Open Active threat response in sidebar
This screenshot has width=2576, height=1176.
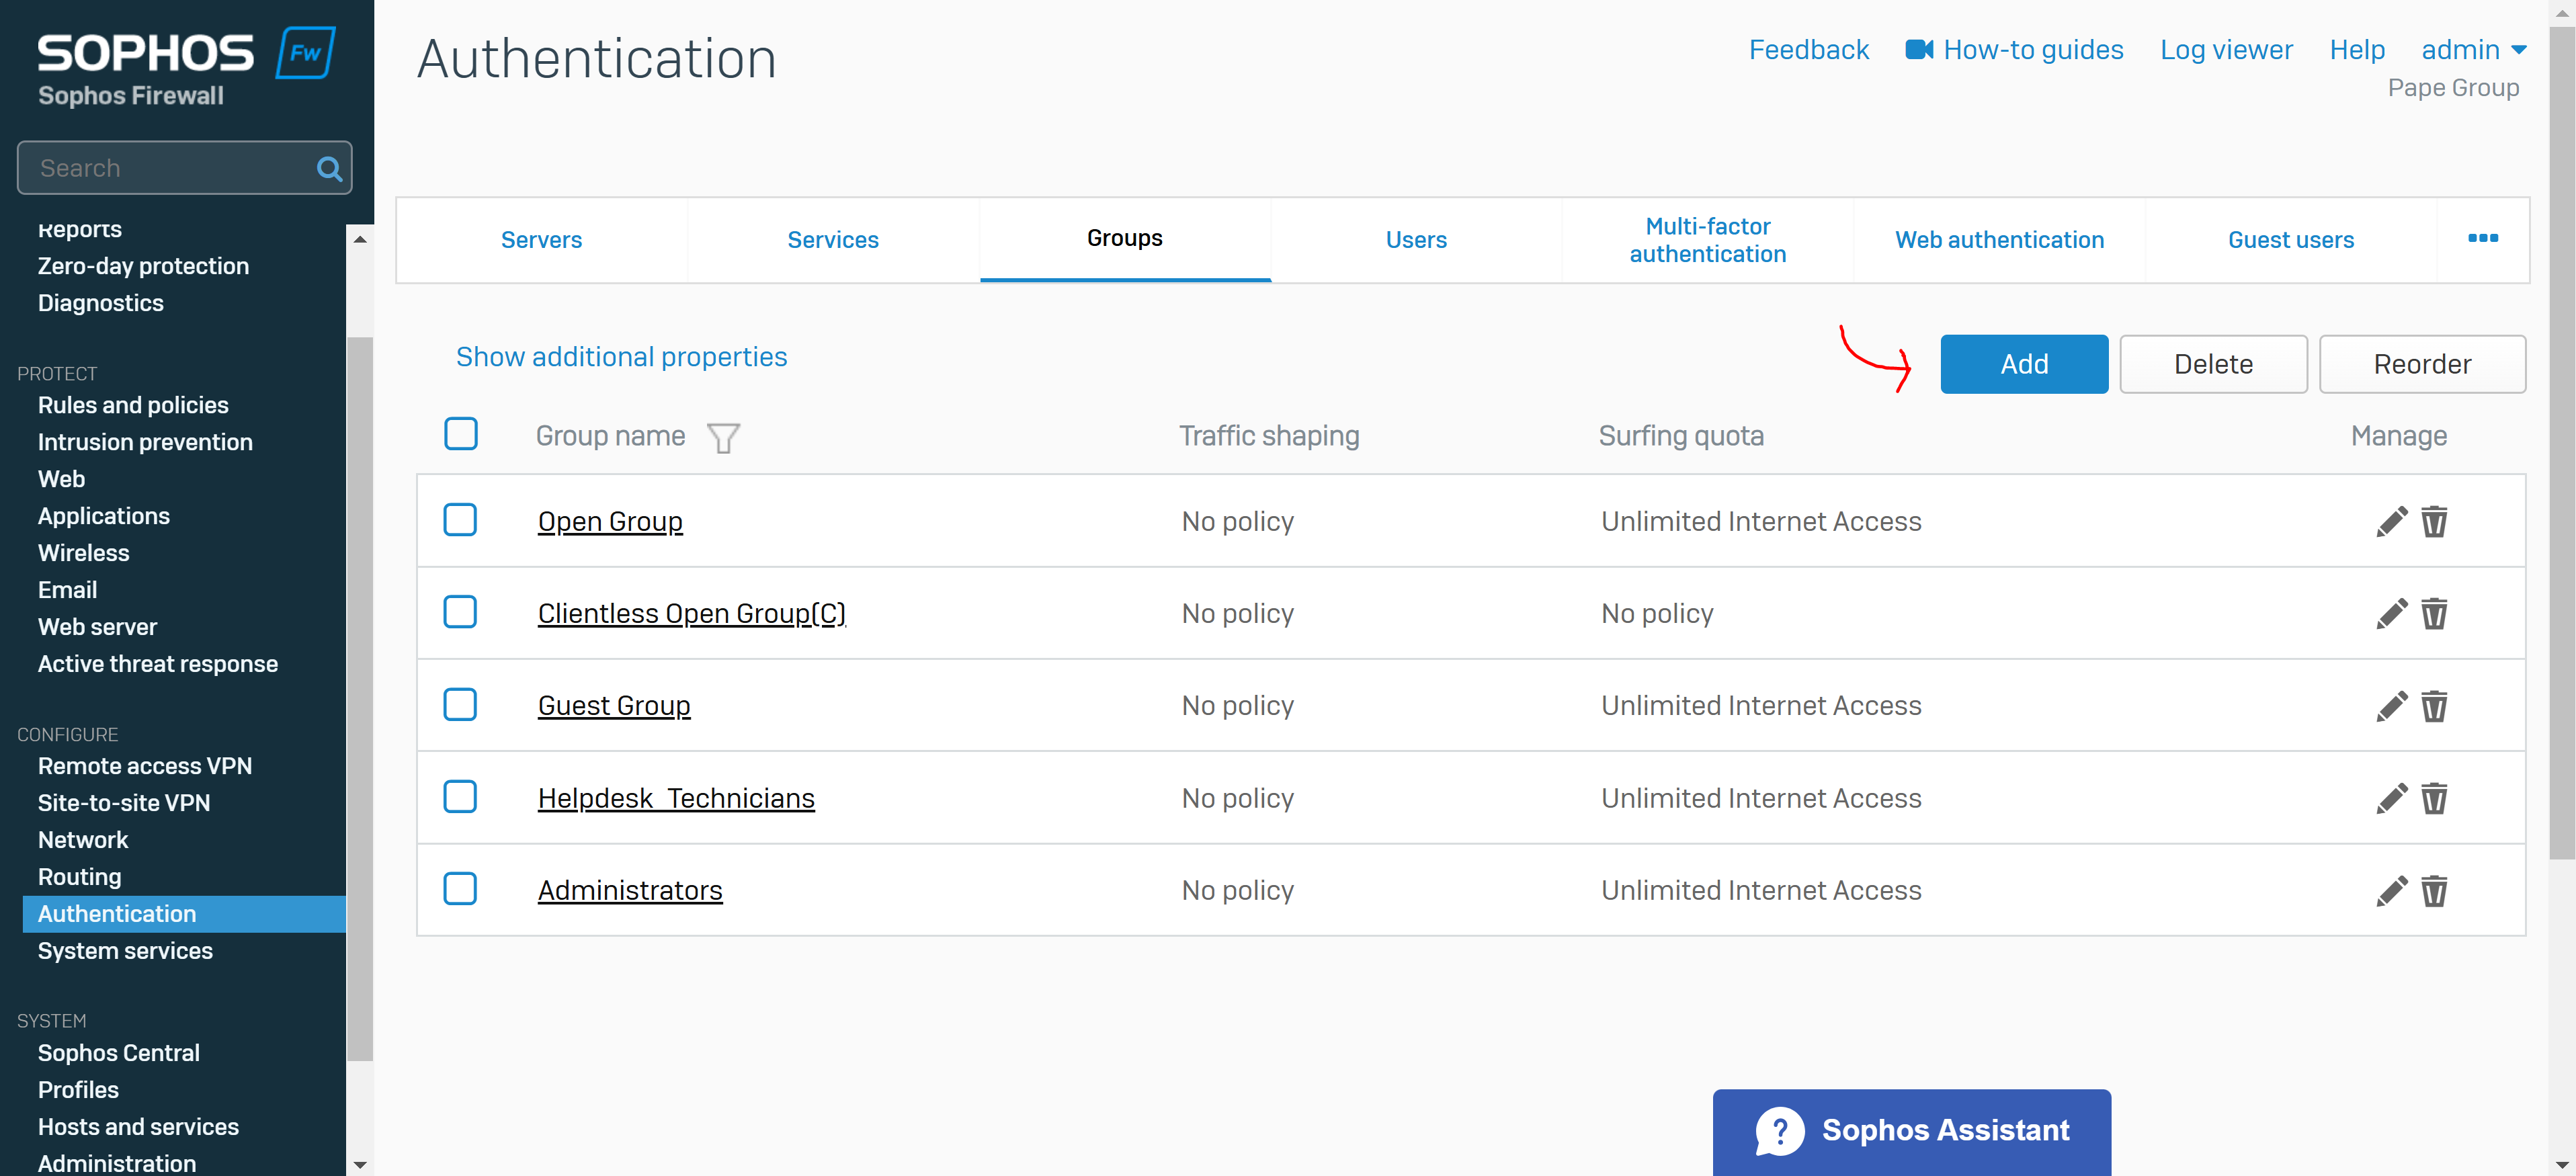(158, 664)
